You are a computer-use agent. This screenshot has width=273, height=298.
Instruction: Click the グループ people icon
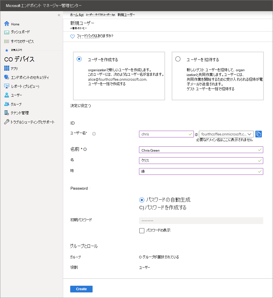[x=7, y=104]
